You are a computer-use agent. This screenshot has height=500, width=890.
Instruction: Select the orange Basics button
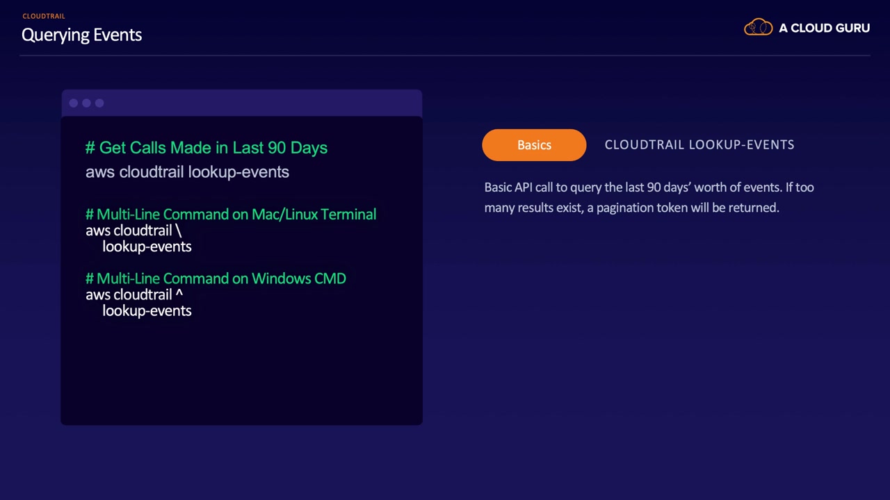(x=534, y=144)
